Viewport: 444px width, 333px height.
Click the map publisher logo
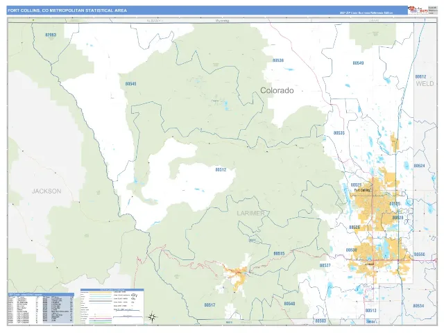click(x=418, y=10)
